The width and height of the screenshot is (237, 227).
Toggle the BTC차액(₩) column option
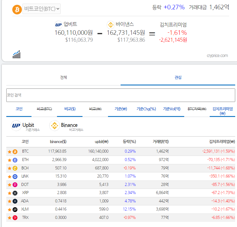[x=197, y=109]
